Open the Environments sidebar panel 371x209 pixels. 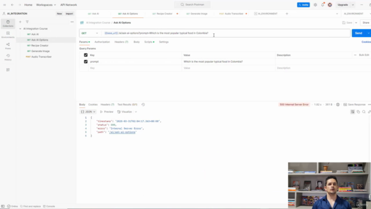click(8, 35)
